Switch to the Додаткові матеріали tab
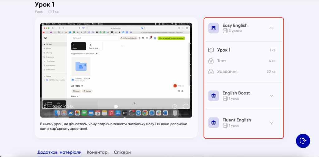The height and width of the screenshot is (157, 319). pyautogui.click(x=59, y=152)
